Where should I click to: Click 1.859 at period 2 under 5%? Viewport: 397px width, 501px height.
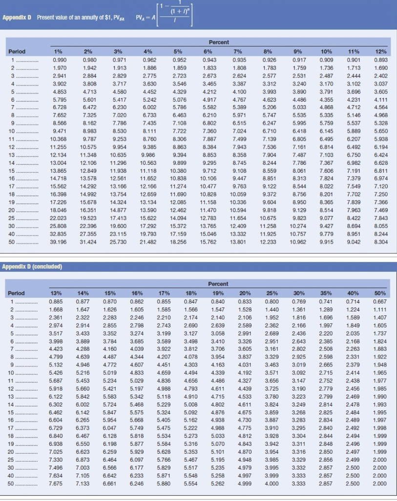(x=180, y=68)
